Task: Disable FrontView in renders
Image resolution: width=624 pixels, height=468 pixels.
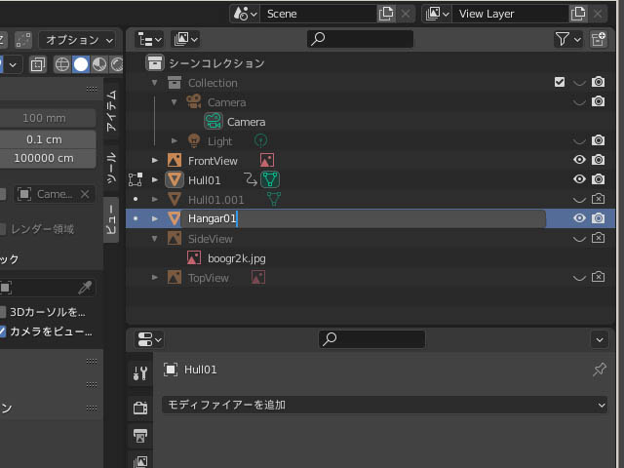Action: pyautogui.click(x=598, y=160)
